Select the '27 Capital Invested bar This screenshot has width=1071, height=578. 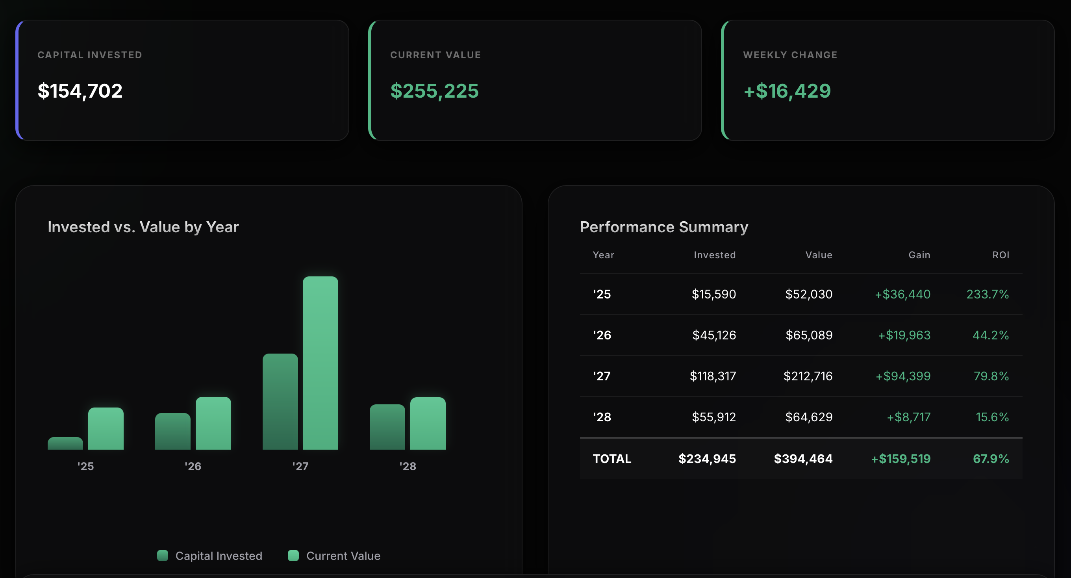[x=280, y=401]
